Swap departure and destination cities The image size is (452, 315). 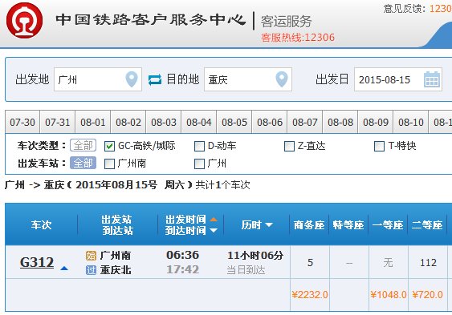click(155, 79)
